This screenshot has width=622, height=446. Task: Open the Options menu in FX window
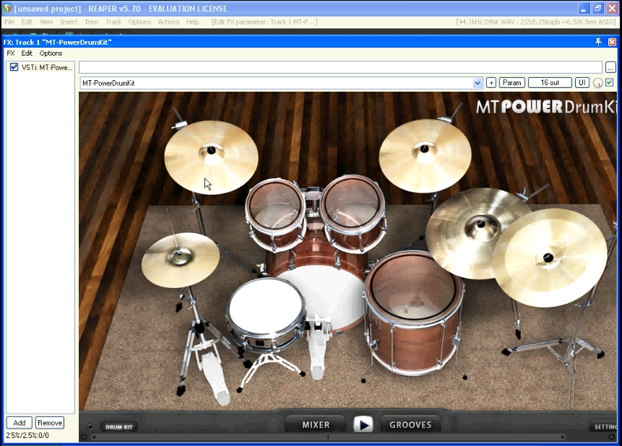(x=51, y=53)
